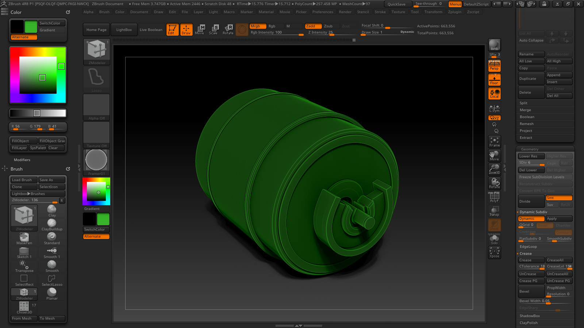The width and height of the screenshot is (584, 328).
Task: Expand the Dynamic Subdiv section
Action: click(533, 212)
